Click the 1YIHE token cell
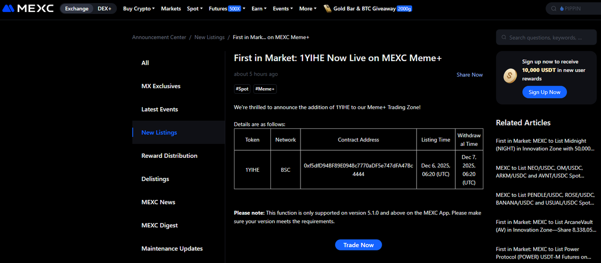 point(252,170)
